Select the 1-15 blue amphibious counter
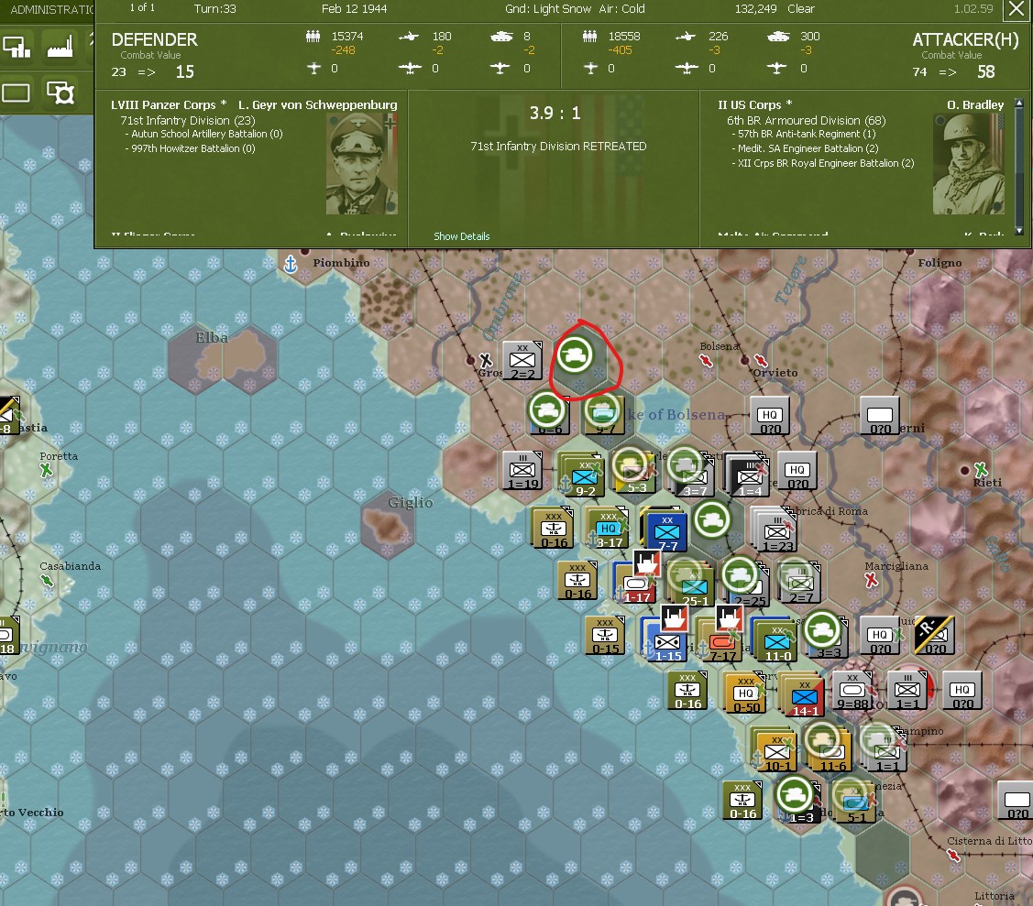 [666, 642]
